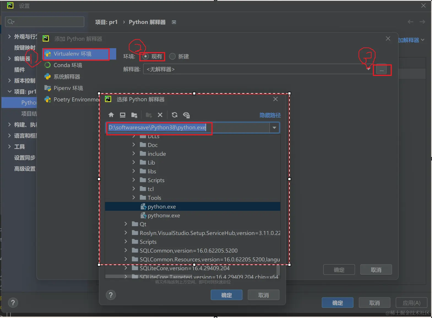Refresh the file tree

(x=175, y=115)
